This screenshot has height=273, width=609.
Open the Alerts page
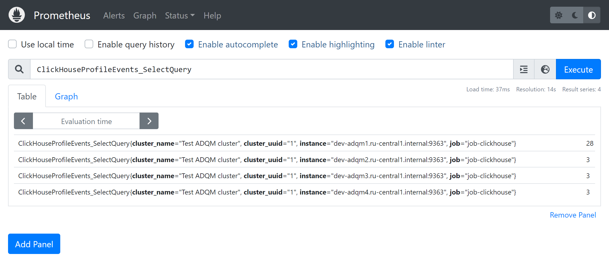click(114, 16)
